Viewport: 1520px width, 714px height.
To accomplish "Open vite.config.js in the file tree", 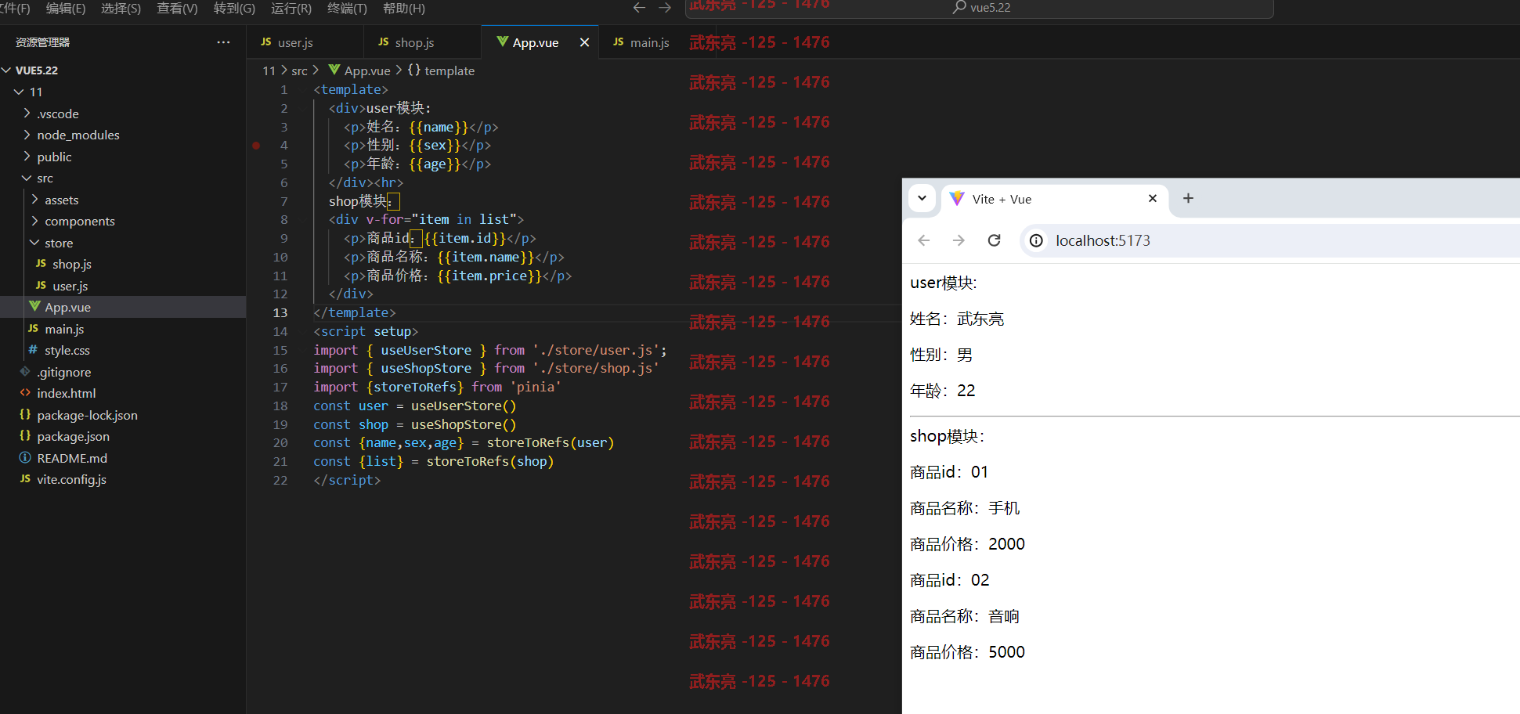I will pyautogui.click(x=123, y=479).
